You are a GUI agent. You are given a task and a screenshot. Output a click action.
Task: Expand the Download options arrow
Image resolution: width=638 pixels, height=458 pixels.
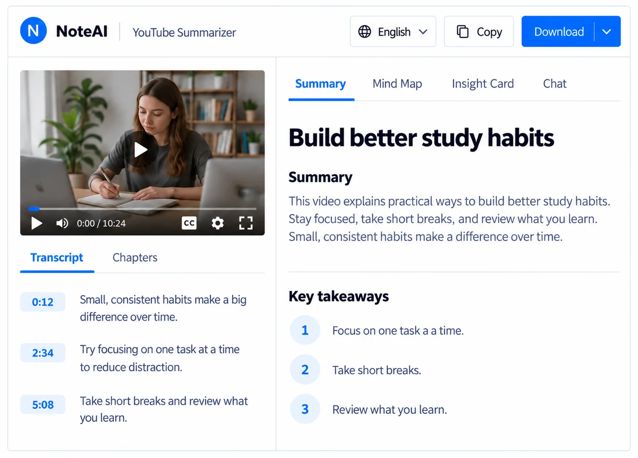[x=607, y=31]
